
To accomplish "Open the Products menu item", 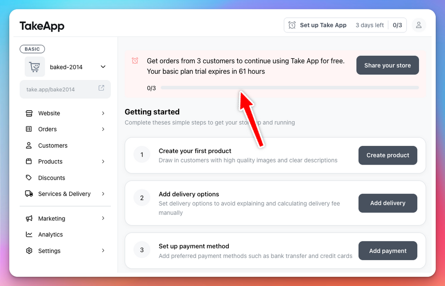I will [65, 161].
